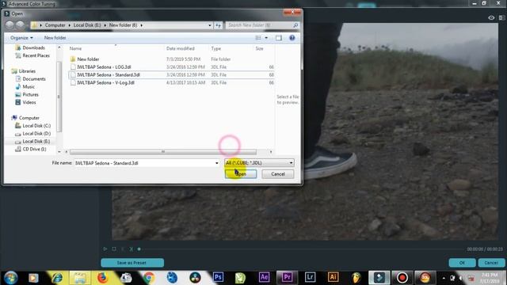The image size is (507, 285).
Task: Click the horizontal scrollbar of file list
Action: click(x=163, y=151)
